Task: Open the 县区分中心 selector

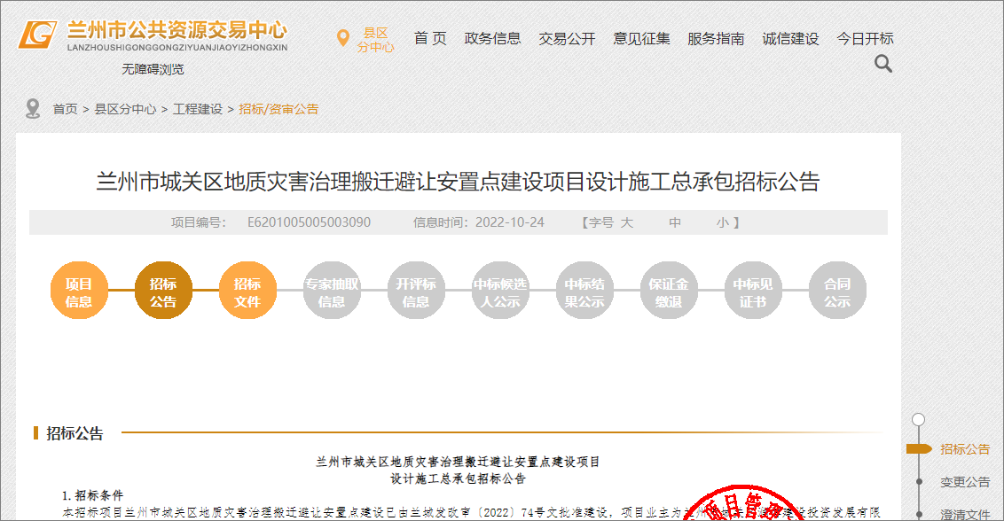Action: point(375,40)
